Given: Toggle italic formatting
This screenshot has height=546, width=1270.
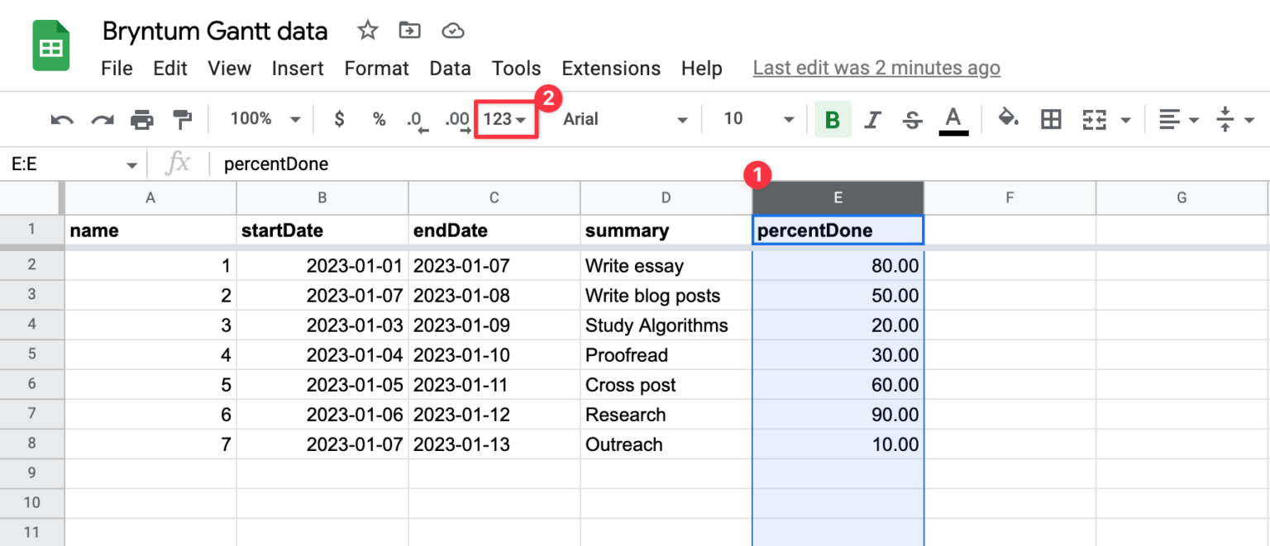Looking at the screenshot, I should [x=872, y=119].
